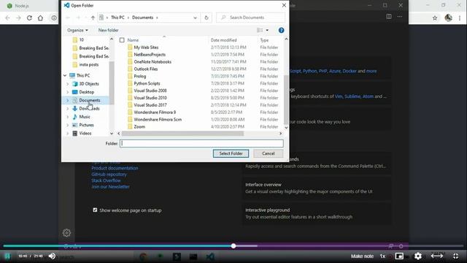Reload the browser page
Image resolution: width=467 pixels, height=263 pixels.
tap(29, 18)
